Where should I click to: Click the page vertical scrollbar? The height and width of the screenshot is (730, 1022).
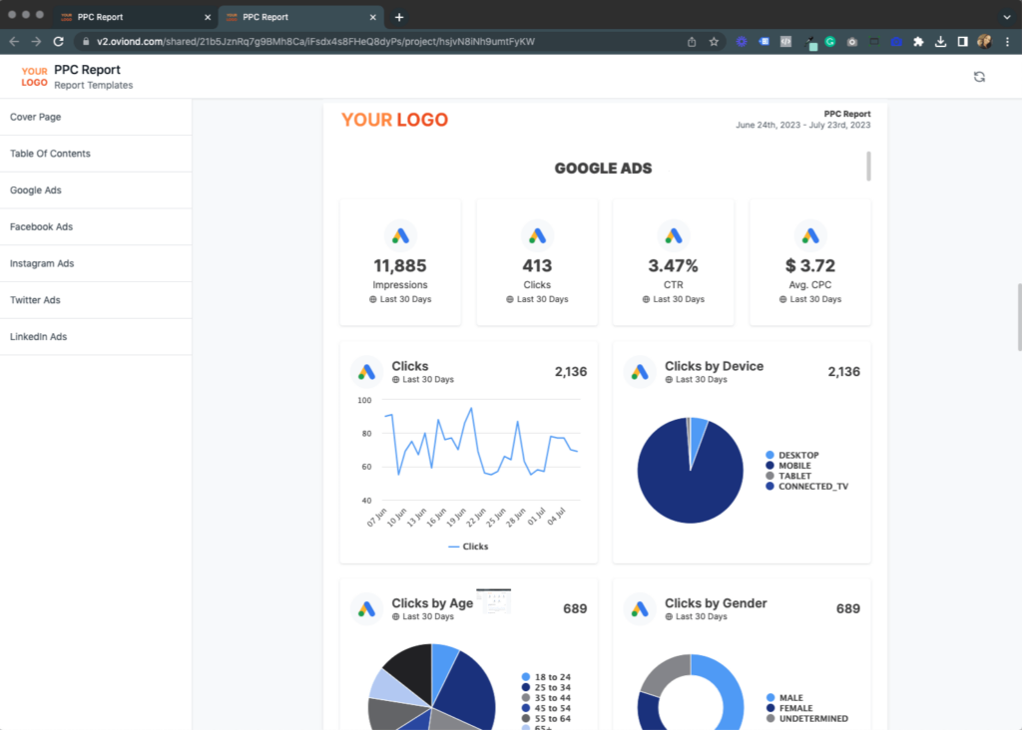(1019, 317)
